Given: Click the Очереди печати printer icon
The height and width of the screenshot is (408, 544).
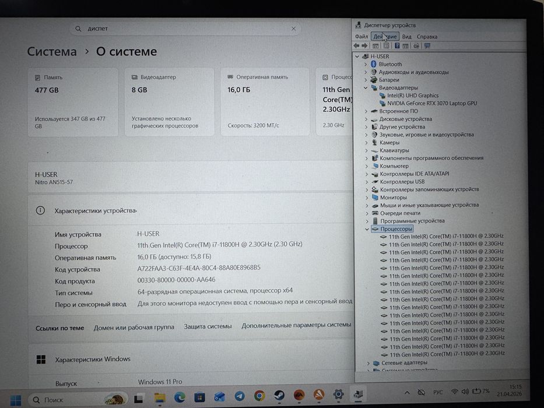Looking at the screenshot, I should point(375,213).
